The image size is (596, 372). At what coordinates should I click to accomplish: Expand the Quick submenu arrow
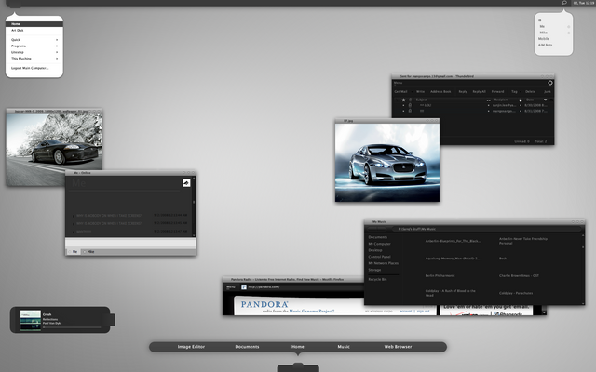[x=57, y=40]
